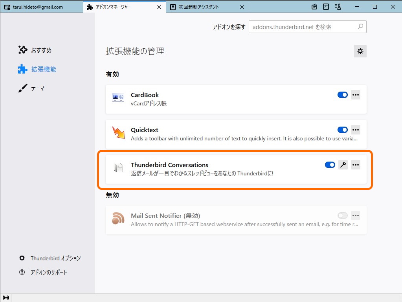Viewport: 402px width, 302px height.
Task: Open アドオンのサポート link
Action: 43,272
